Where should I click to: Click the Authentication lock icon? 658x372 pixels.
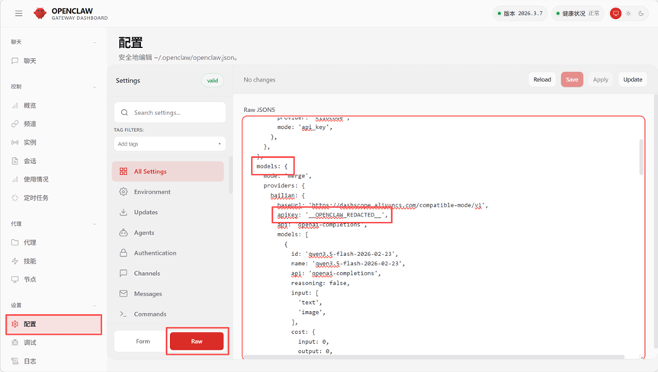click(x=124, y=253)
